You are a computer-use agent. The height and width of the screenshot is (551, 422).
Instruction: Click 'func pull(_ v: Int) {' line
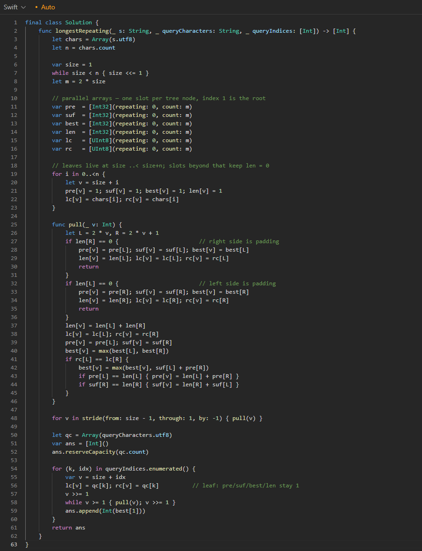(87, 225)
